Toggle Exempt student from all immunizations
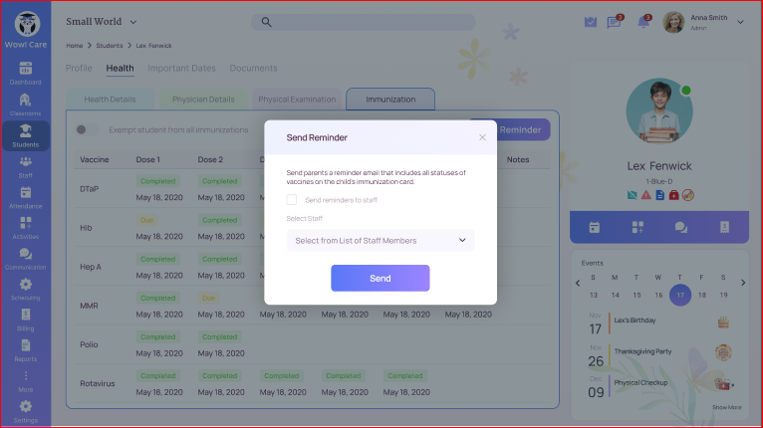Viewport: 763px width, 428px height. tap(89, 130)
